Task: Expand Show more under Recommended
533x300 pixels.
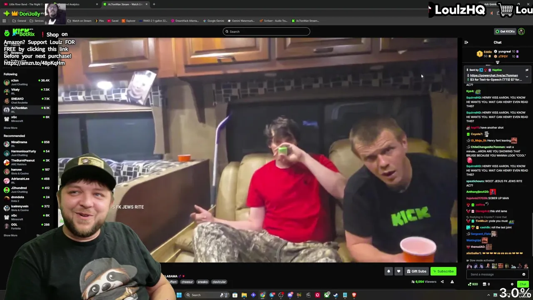Action: click(x=11, y=235)
